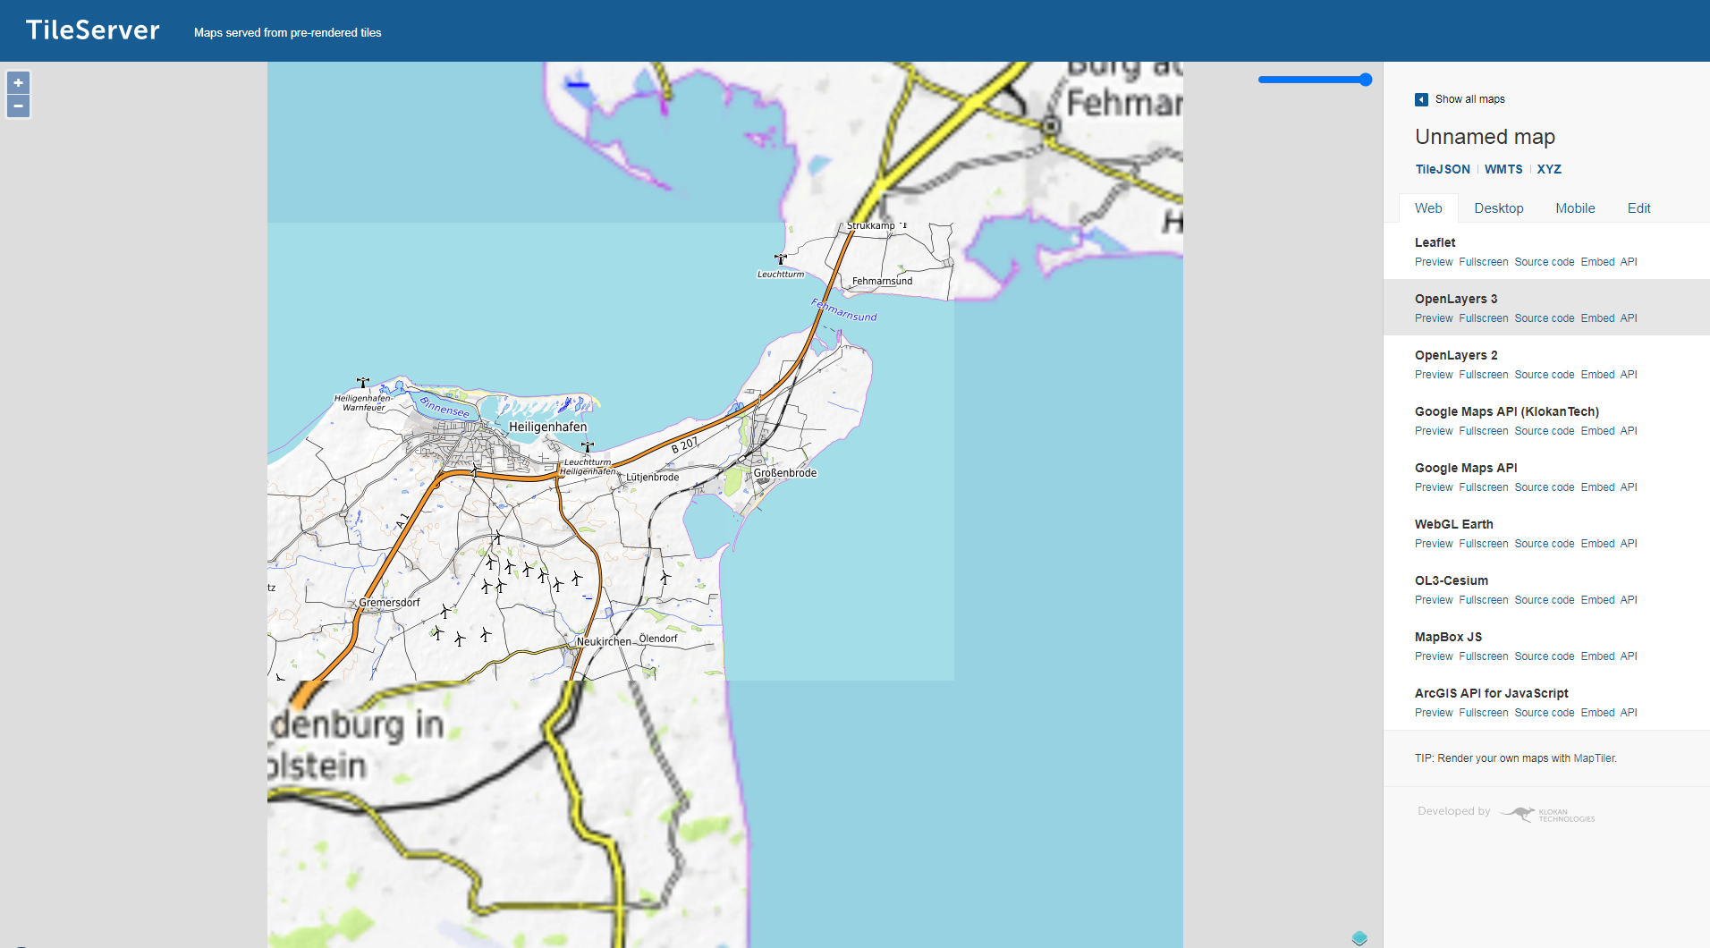1710x948 pixels.
Task: Open the TileJSON link
Action: [1442, 169]
